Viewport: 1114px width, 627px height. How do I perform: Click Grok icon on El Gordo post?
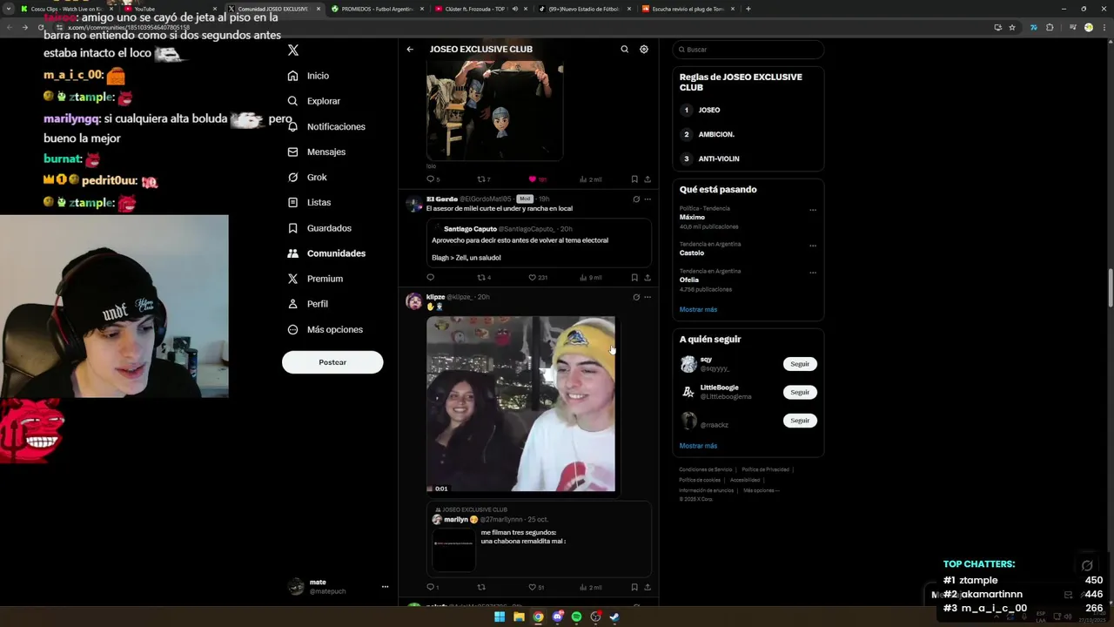(x=636, y=199)
